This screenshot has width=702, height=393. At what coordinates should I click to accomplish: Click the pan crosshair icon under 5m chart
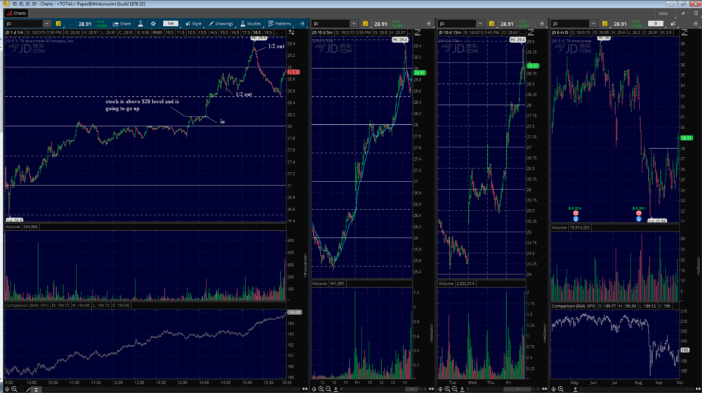click(x=314, y=389)
